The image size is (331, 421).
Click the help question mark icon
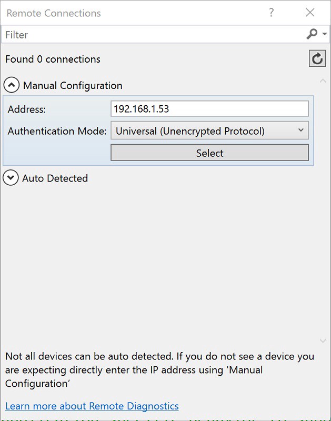(x=272, y=13)
